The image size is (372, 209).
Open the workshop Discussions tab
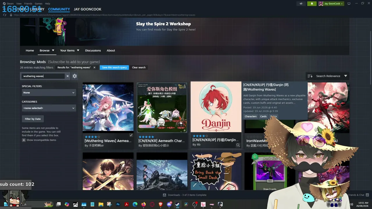pos(93,51)
